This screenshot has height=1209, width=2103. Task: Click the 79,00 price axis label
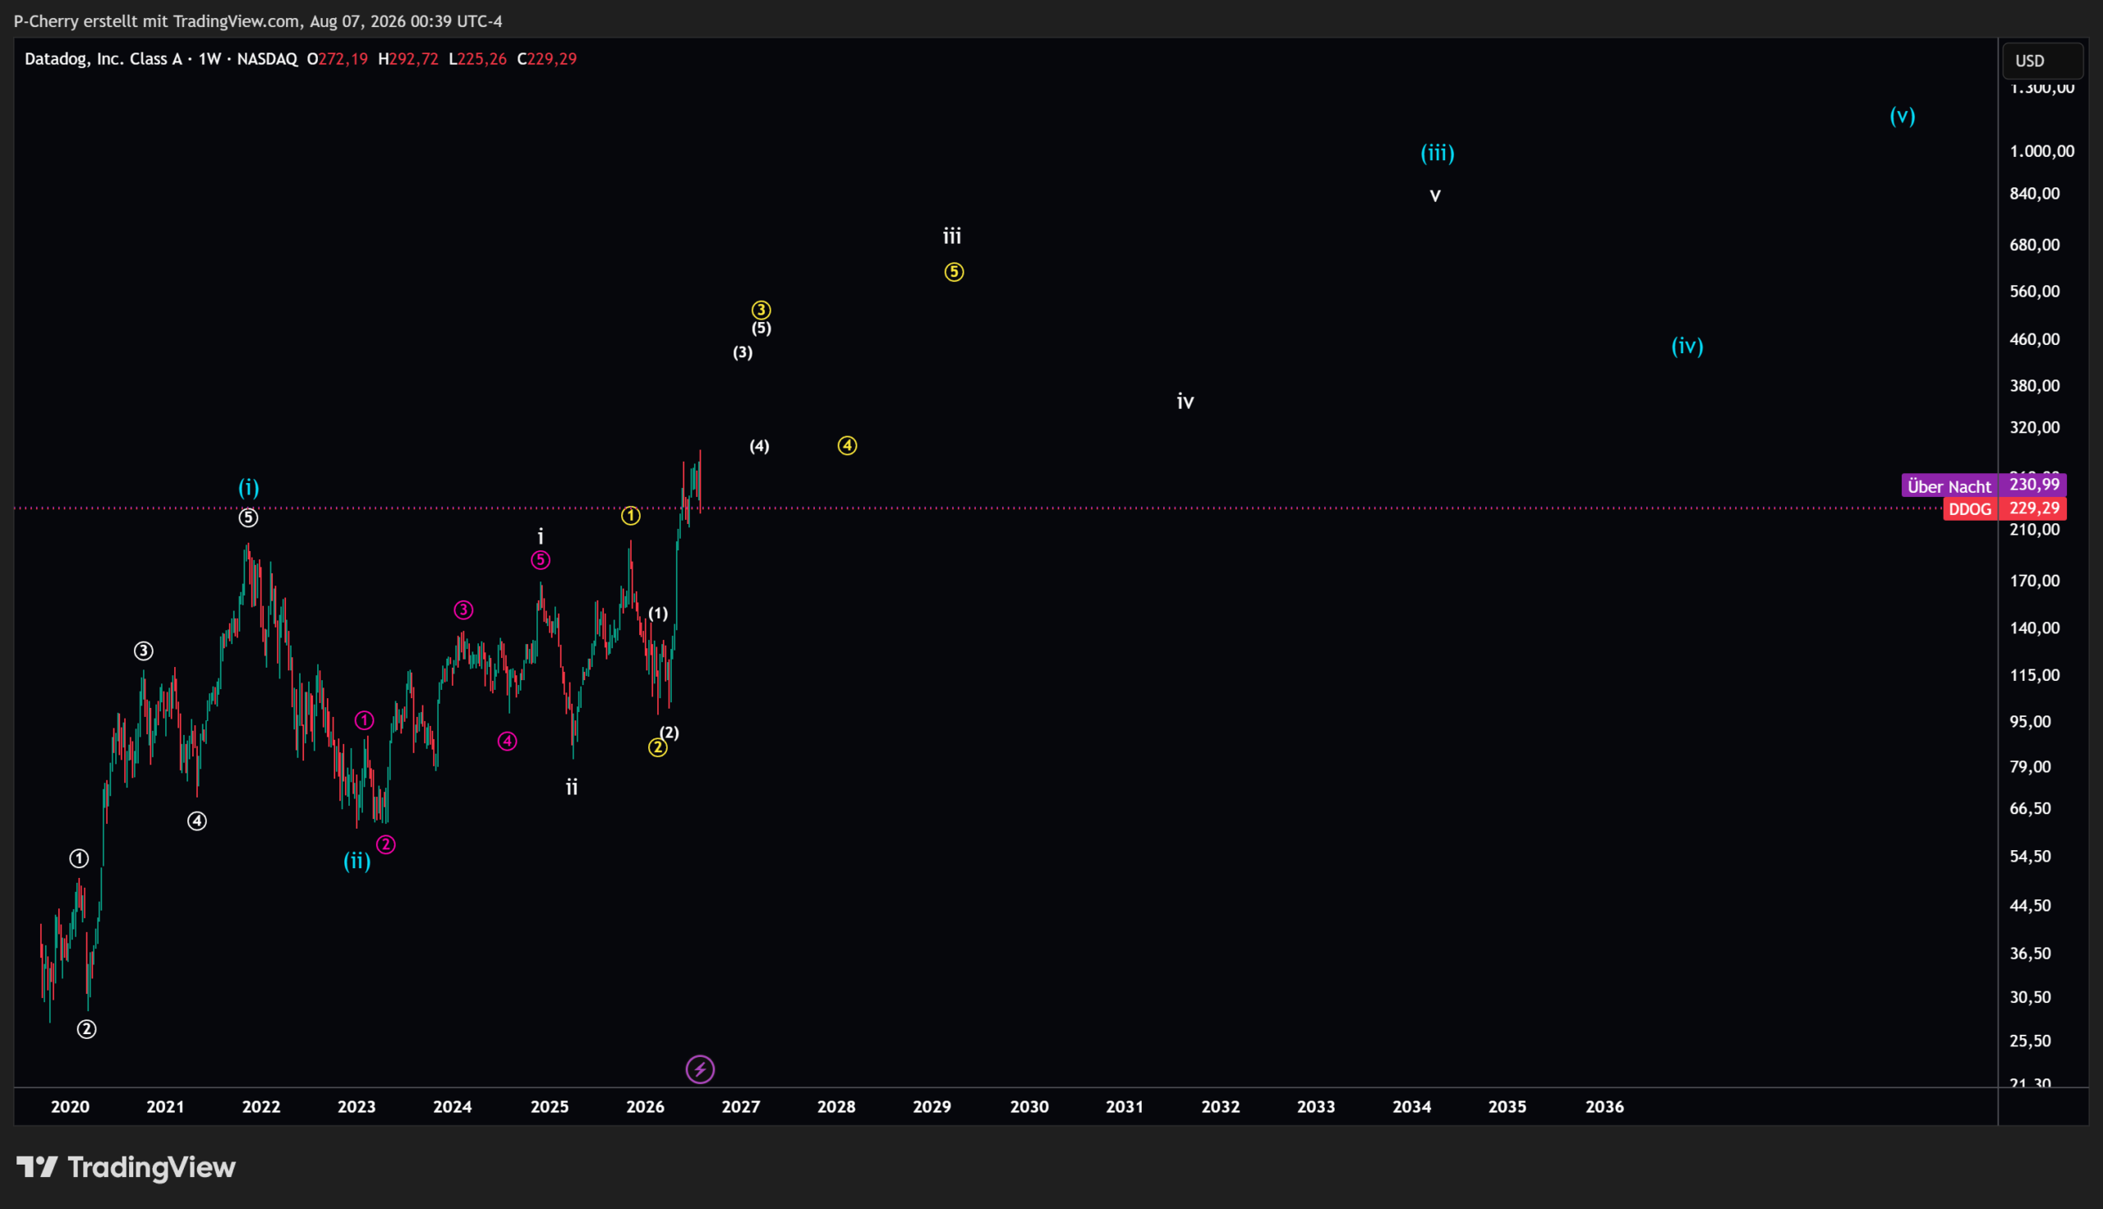[2031, 766]
